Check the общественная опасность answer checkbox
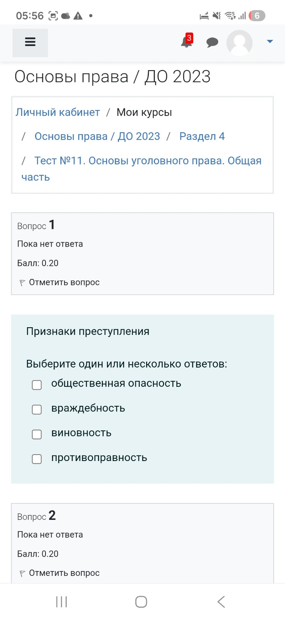Image resolution: width=285 pixels, height=619 pixels. (37, 385)
